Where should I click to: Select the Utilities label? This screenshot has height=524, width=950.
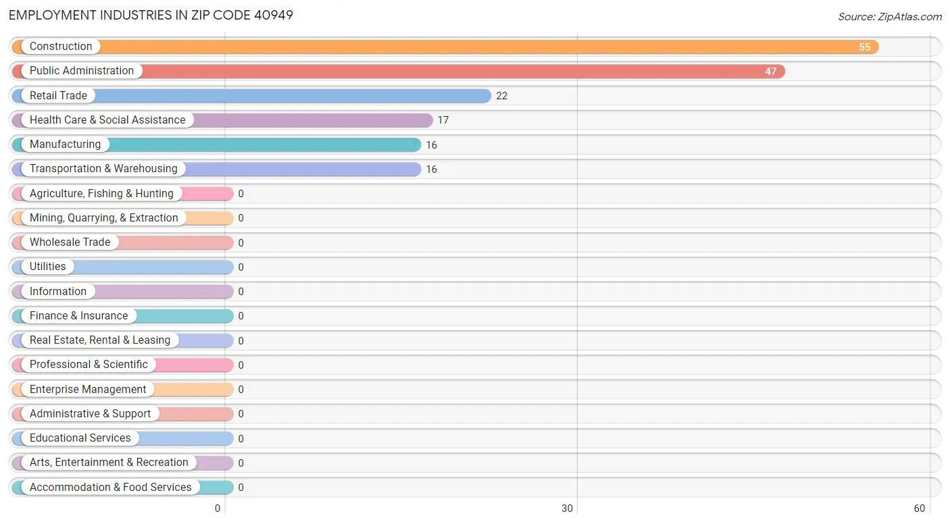48,267
